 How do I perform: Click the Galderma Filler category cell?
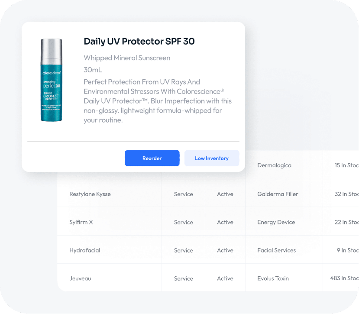pos(278,194)
